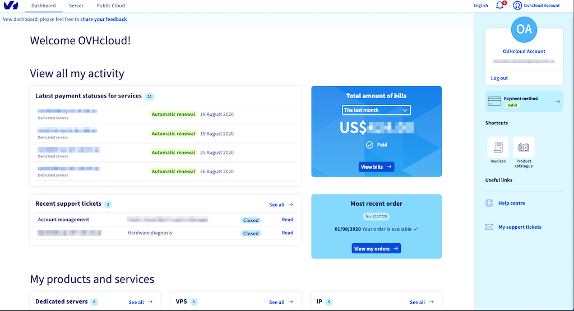Screen dimensions: 574x311
Task: Click the Closed status of Account management ticket
Action: point(251,220)
